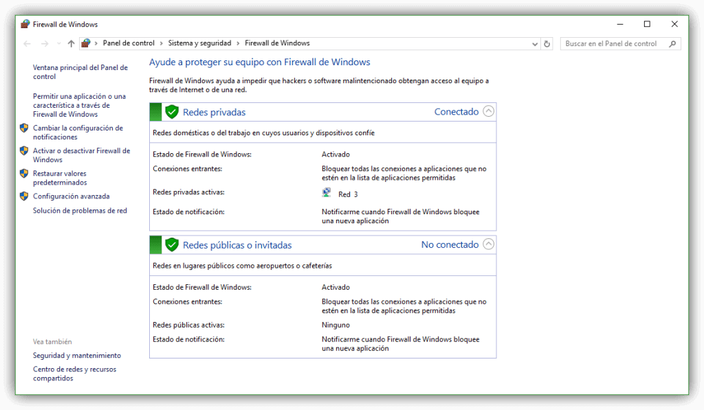Go up one level with up arrow
Screen dimensions: 704x410
pyautogui.click(x=71, y=43)
